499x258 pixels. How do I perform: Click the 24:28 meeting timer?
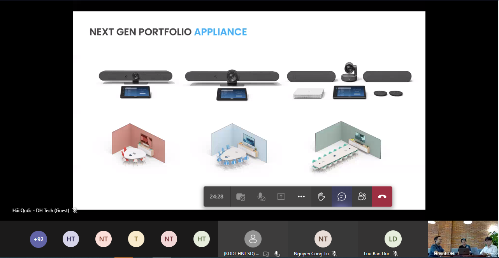click(x=216, y=197)
